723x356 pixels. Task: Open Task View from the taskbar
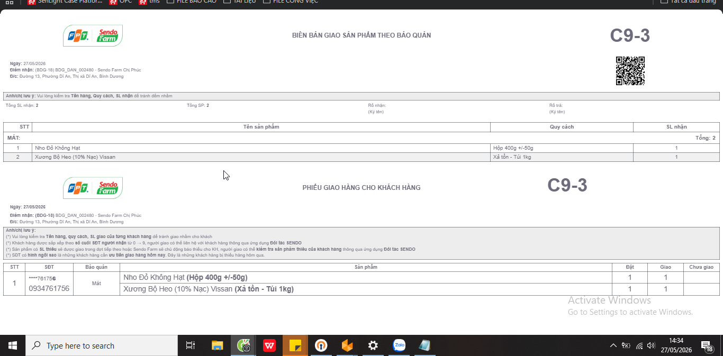190,345
